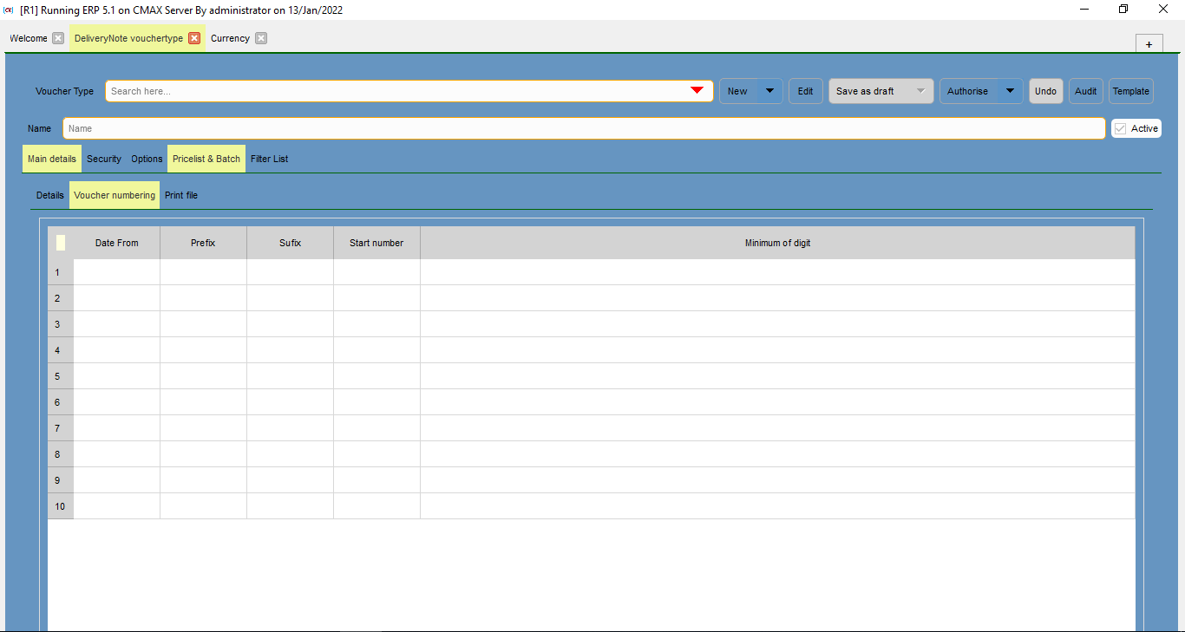1185x632 pixels.
Task: Select row 1 Date From cell
Action: click(x=116, y=272)
